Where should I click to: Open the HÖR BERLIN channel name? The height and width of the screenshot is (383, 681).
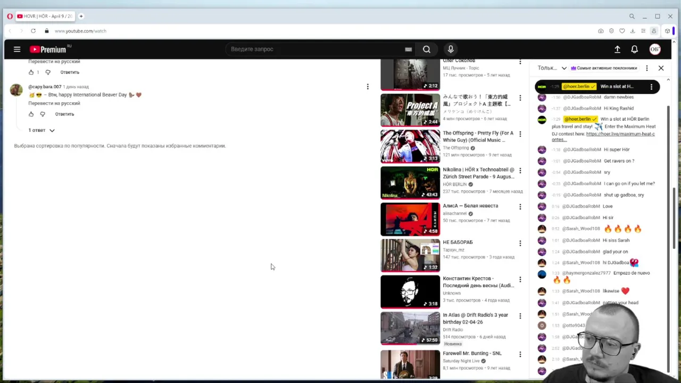454,184
